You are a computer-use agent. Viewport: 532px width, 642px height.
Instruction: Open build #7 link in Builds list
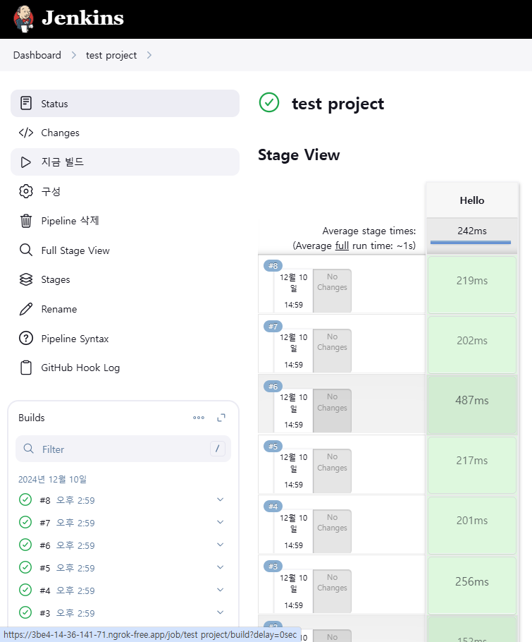tap(45, 523)
